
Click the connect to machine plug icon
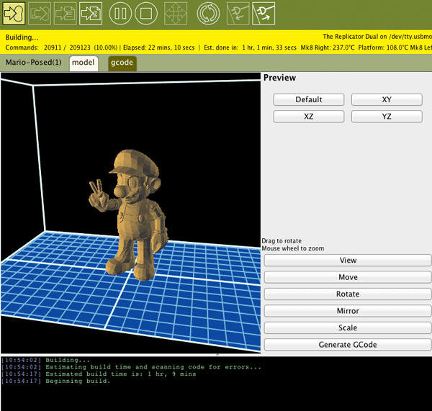(238, 14)
